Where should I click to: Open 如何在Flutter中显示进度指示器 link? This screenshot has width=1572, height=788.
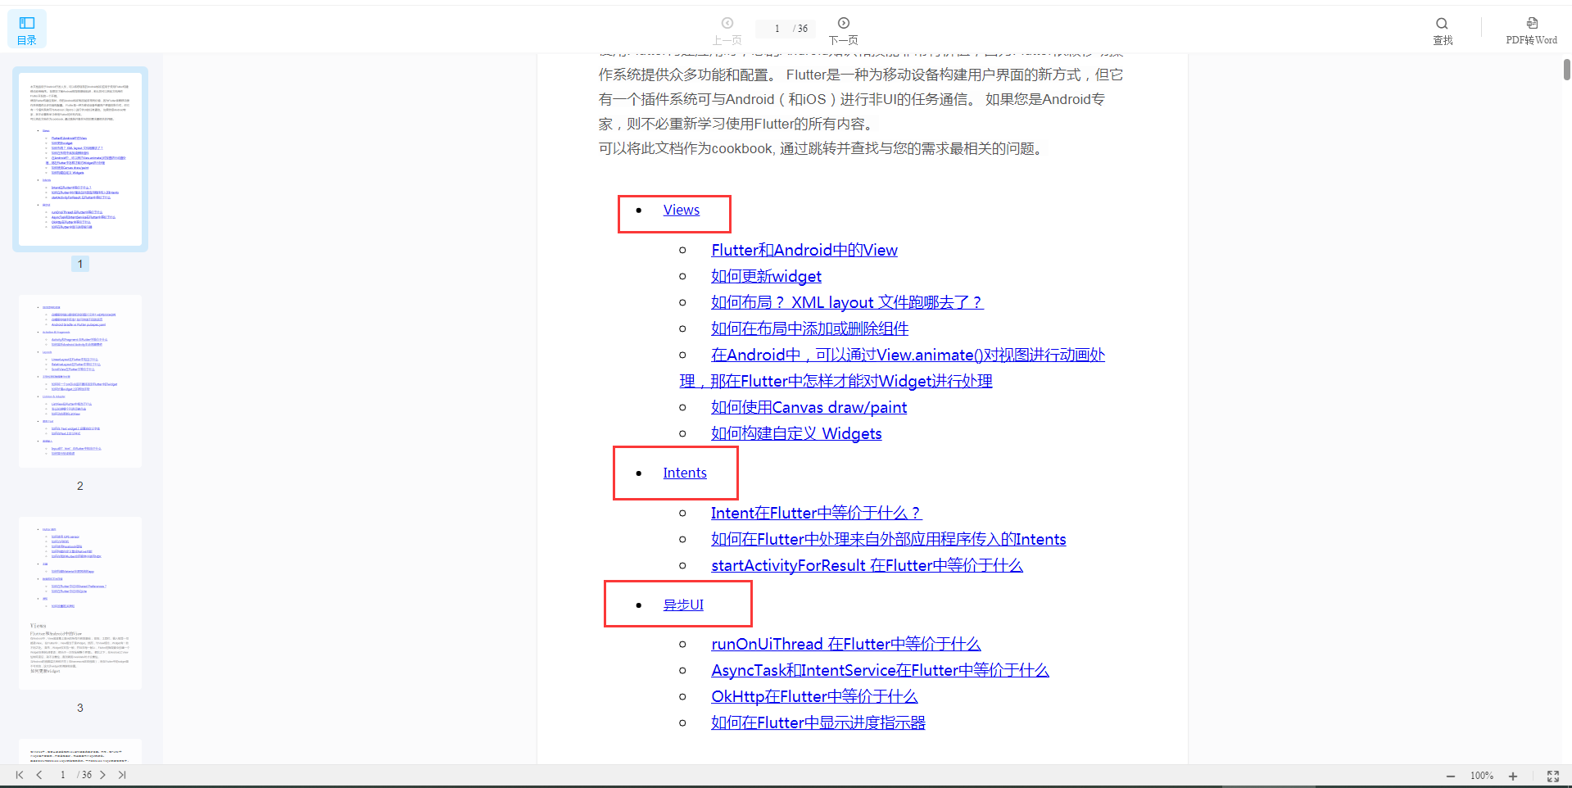[x=818, y=723]
